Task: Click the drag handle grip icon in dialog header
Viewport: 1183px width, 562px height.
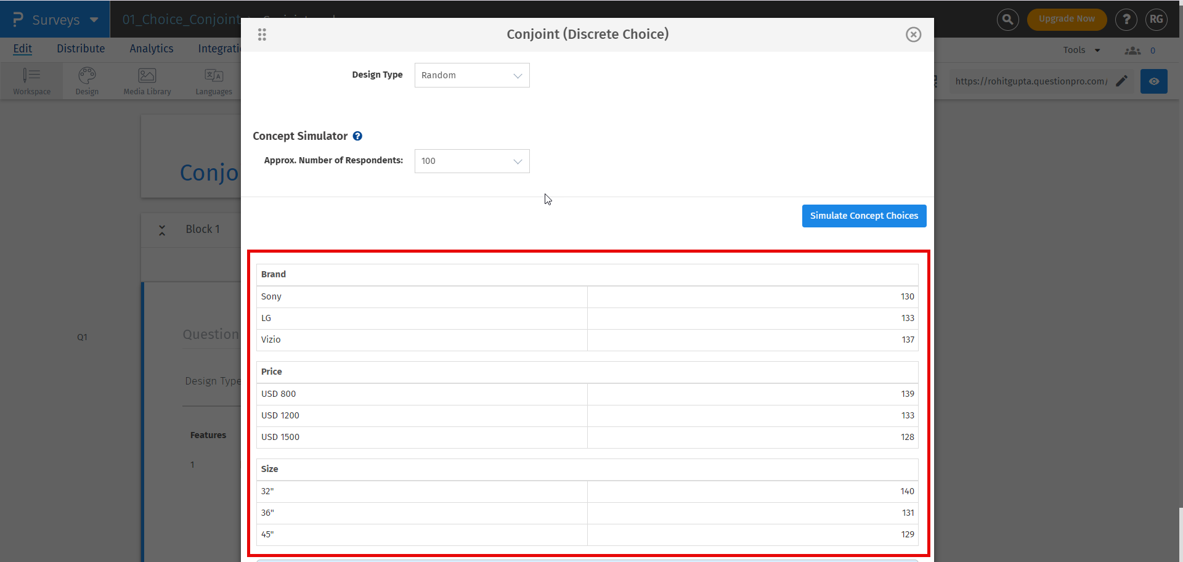Action: point(262,35)
